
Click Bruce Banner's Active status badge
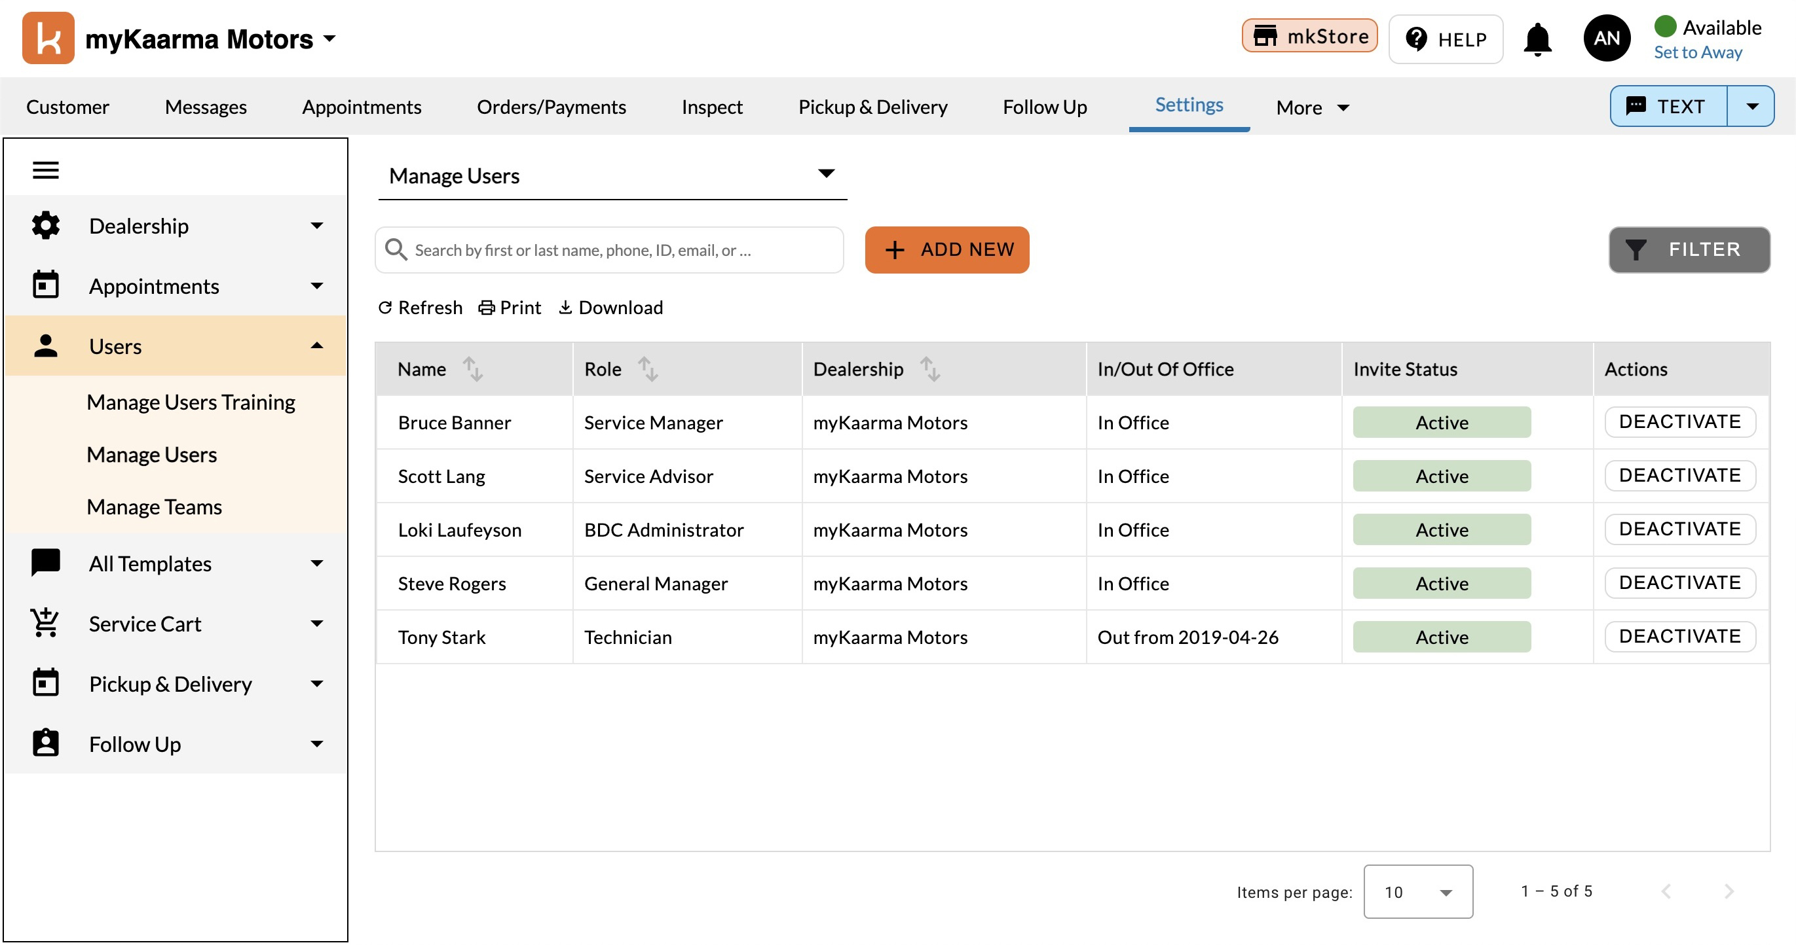(1441, 422)
